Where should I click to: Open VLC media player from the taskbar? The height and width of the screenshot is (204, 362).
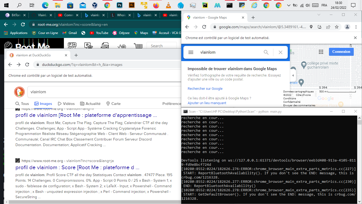pos(168,5)
